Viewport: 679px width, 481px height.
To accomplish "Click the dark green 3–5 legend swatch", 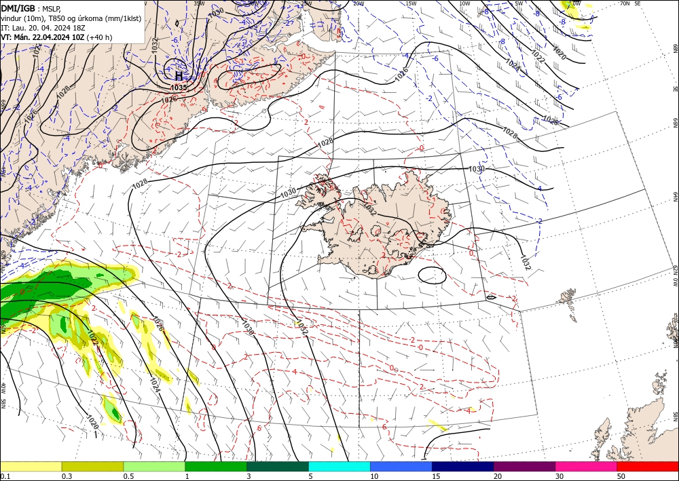I will [278, 466].
